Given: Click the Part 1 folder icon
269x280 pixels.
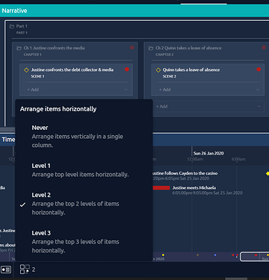Looking at the screenshot, I should pyautogui.click(x=12, y=26).
